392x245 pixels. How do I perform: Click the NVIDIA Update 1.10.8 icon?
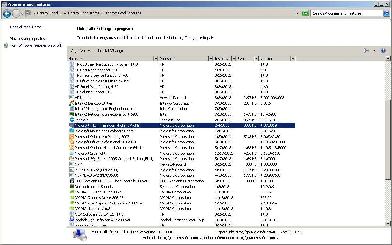[x=72, y=209]
